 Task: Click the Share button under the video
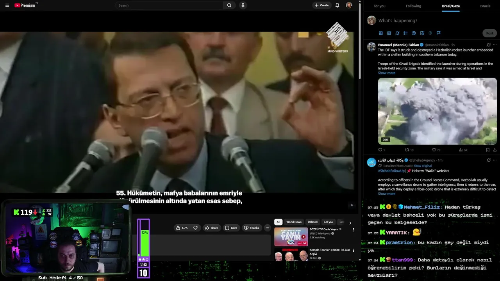tap(211, 228)
